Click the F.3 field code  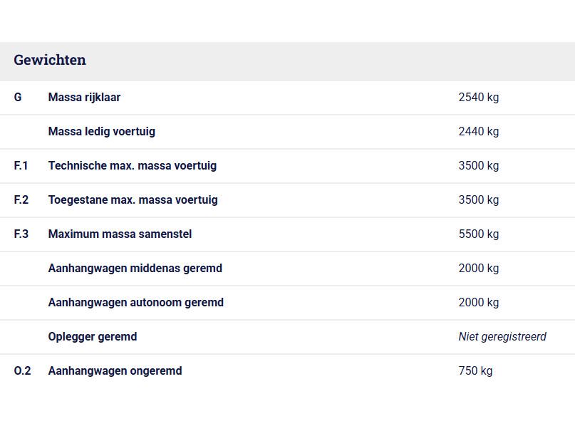click(21, 234)
